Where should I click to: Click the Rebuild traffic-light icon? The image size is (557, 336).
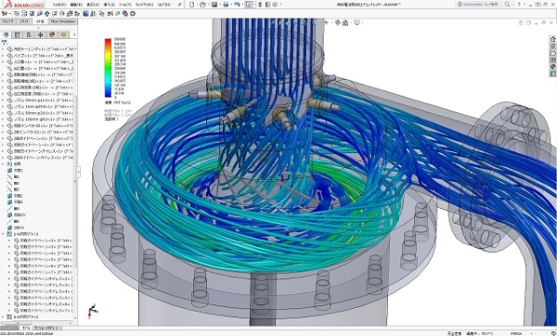coord(260,5)
